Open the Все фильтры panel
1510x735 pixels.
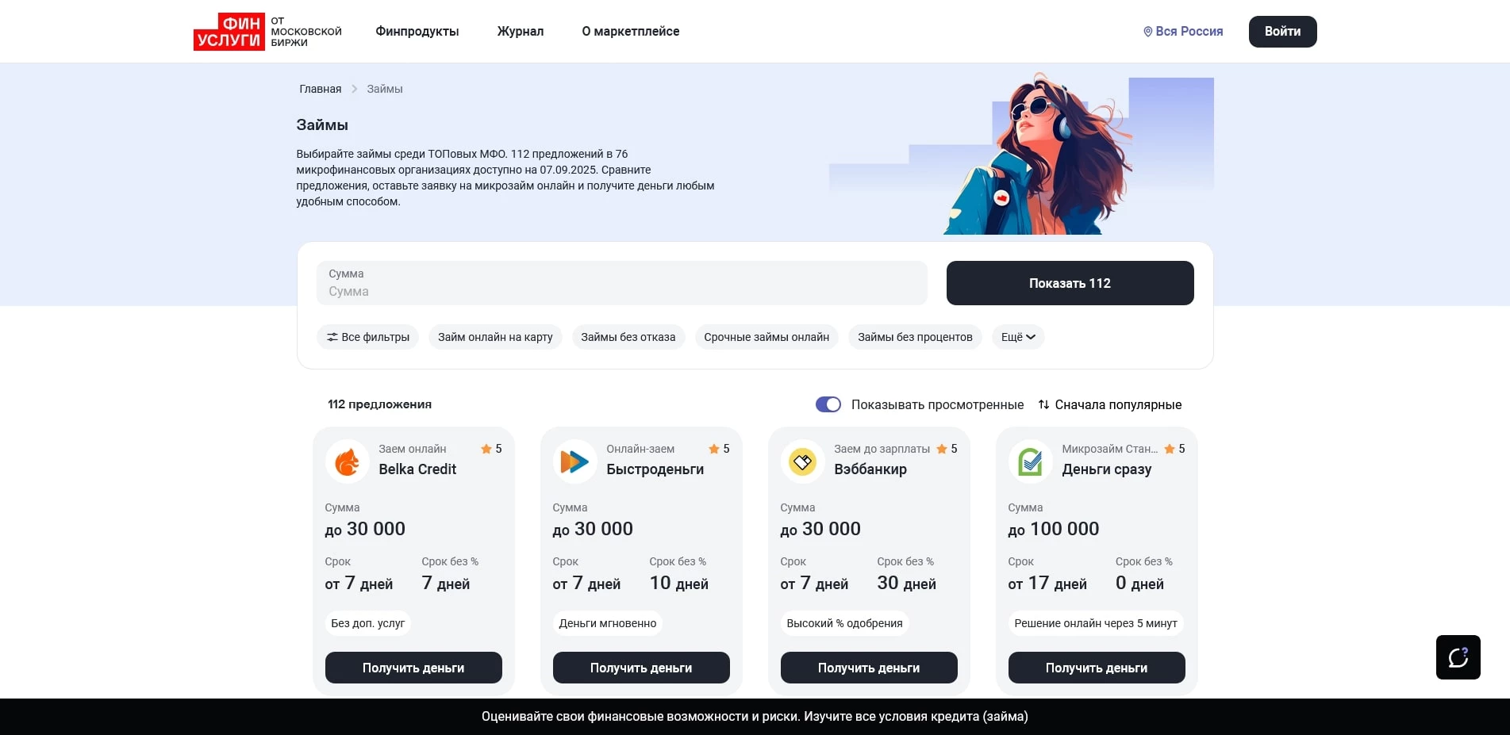(367, 337)
